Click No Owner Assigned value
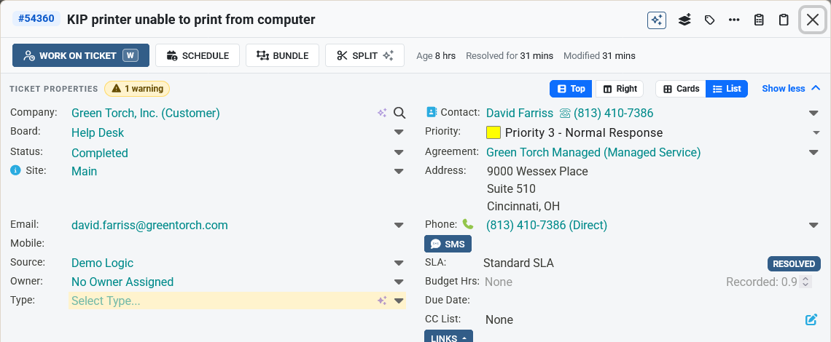The height and width of the screenshot is (342, 831). tap(122, 282)
